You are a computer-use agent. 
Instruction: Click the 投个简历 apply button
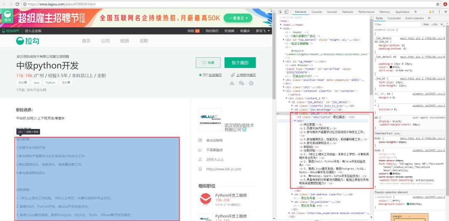coord(240,63)
